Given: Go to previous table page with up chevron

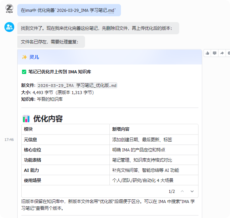Looking at the screenshot, I should (182, 191).
